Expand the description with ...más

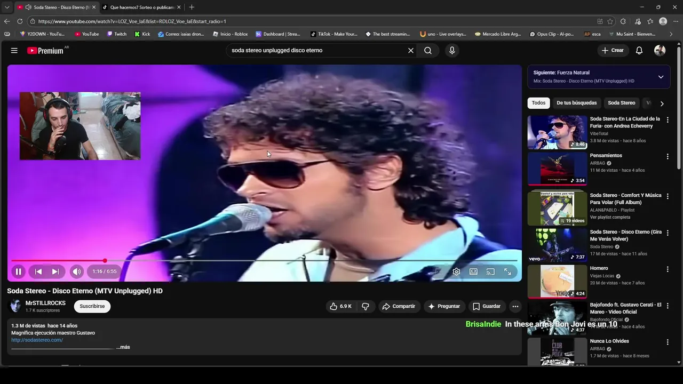tap(123, 347)
